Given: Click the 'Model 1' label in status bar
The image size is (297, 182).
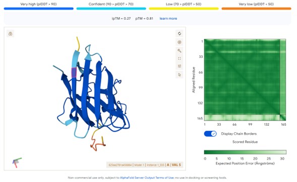Looking at the screenshot, I should click(139, 165).
